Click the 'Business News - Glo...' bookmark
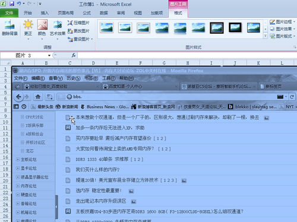Image resolution: width=297 pixels, height=222 pixels. (105, 107)
